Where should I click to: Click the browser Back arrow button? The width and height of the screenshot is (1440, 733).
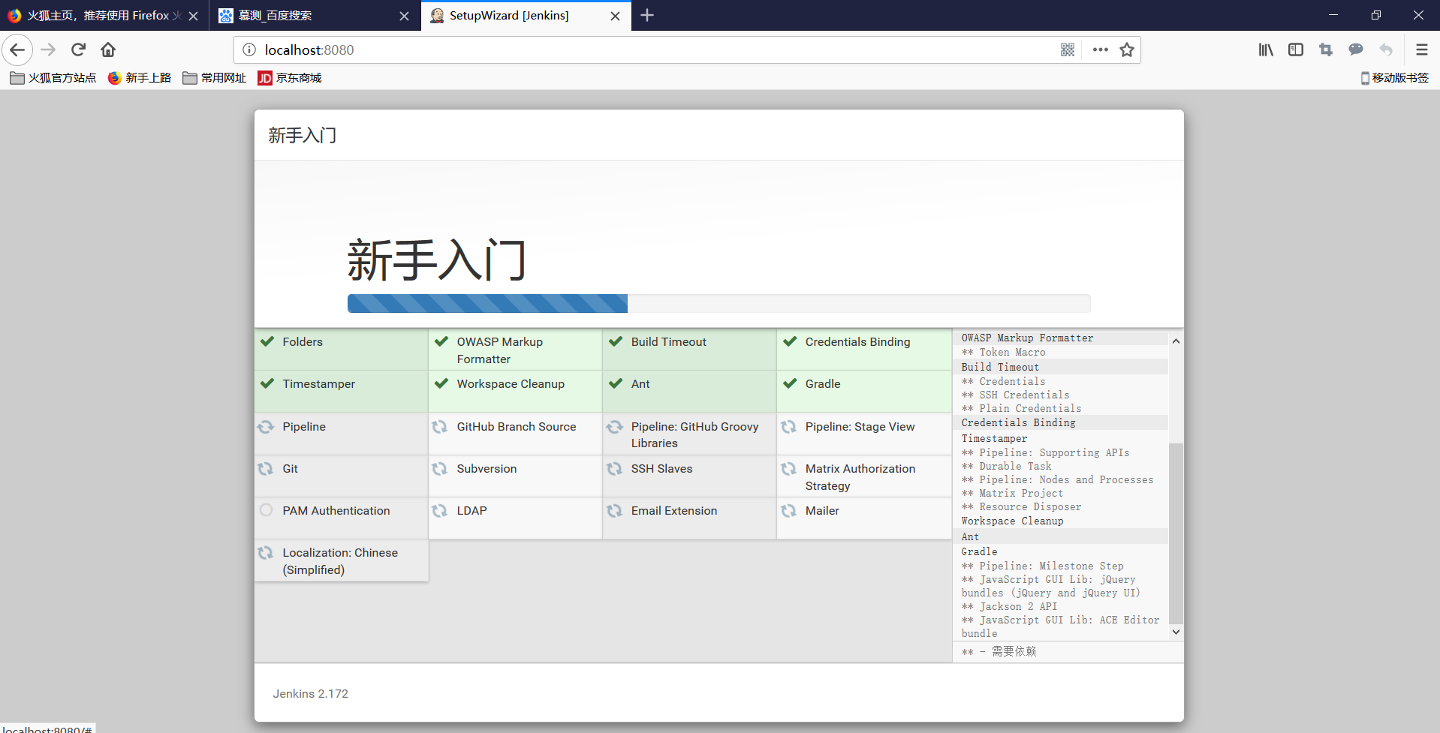[x=17, y=50]
